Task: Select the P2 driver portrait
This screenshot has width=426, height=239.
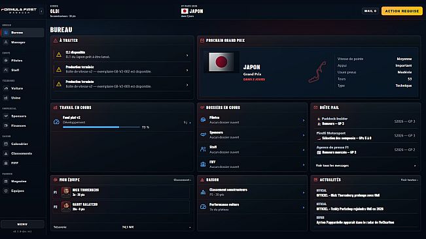Action: click(x=65, y=206)
